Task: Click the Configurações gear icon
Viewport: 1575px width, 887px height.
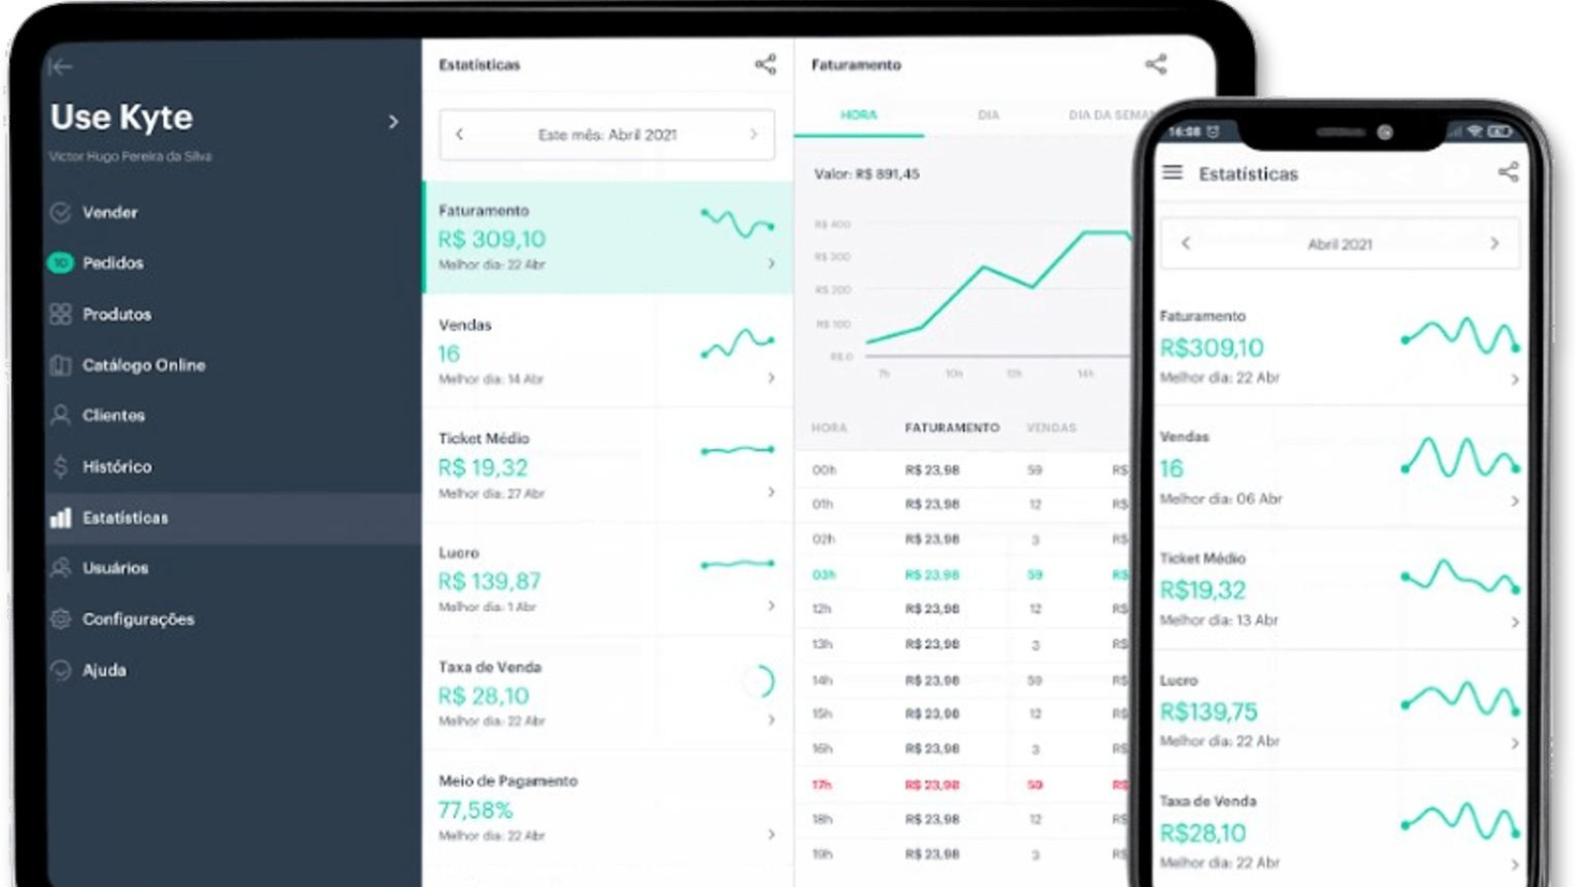Action: pyautogui.click(x=61, y=619)
